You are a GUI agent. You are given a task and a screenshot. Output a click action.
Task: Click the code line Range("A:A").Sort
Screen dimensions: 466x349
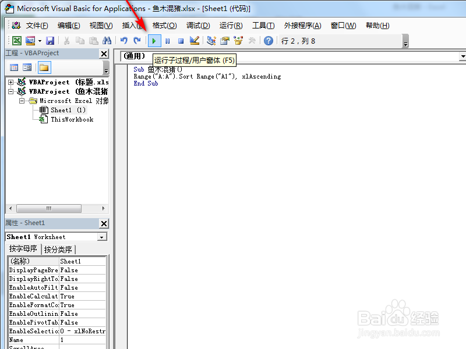pyautogui.click(x=207, y=77)
